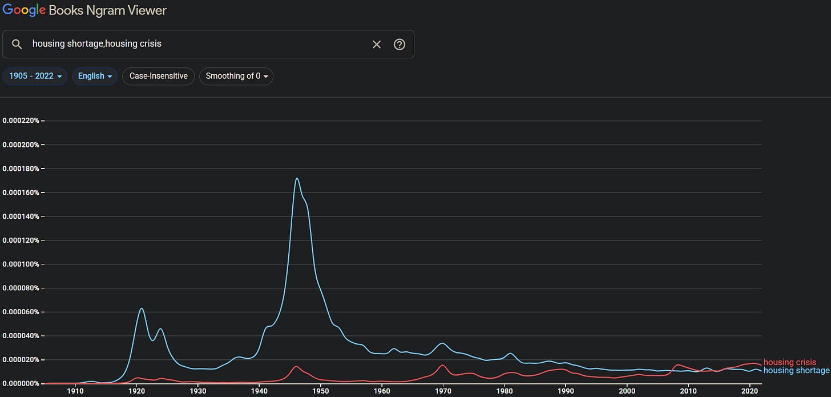Screen dimensions: 831x397
Task: Click the 0.000160% y-axis label
Action: point(21,193)
